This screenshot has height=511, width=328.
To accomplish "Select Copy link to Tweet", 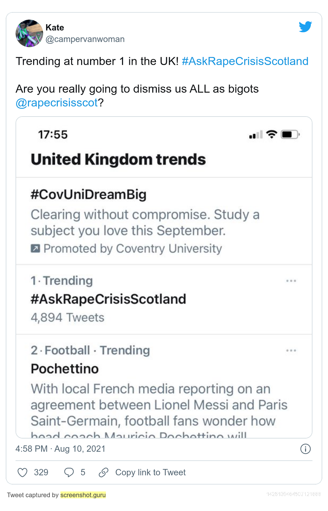I will pyautogui.click(x=150, y=472).
